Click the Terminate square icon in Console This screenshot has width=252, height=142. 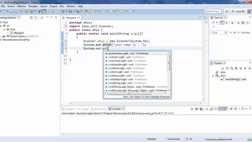click(192, 109)
